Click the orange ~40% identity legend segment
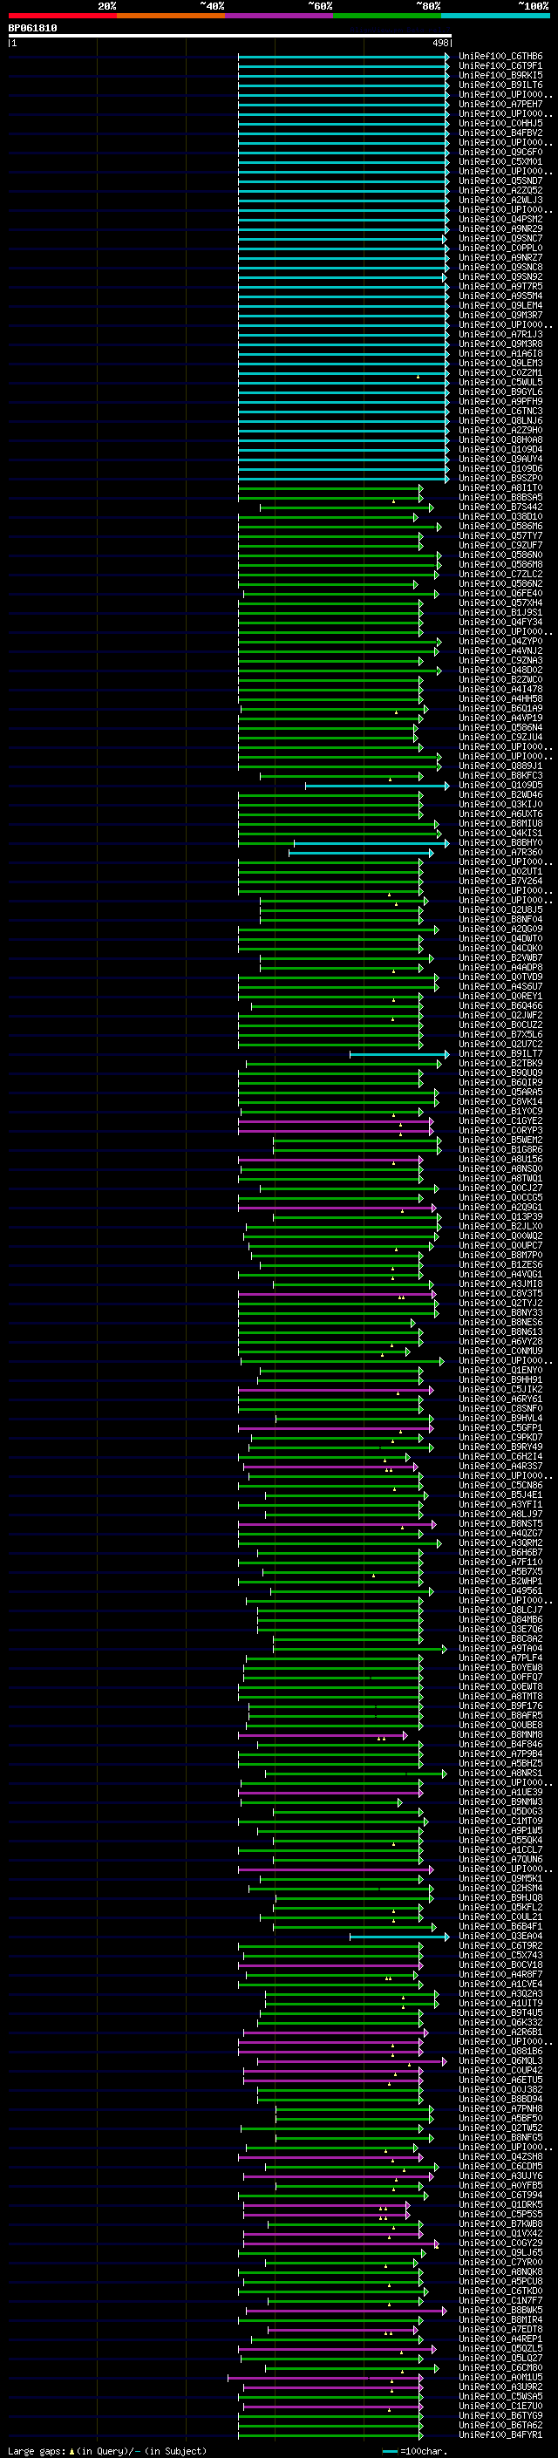The width and height of the screenshot is (558, 2458). point(171,17)
